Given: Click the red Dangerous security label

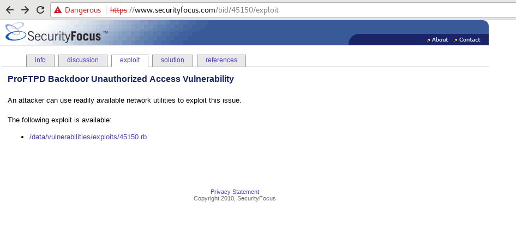Looking at the screenshot, I should (x=83, y=10).
